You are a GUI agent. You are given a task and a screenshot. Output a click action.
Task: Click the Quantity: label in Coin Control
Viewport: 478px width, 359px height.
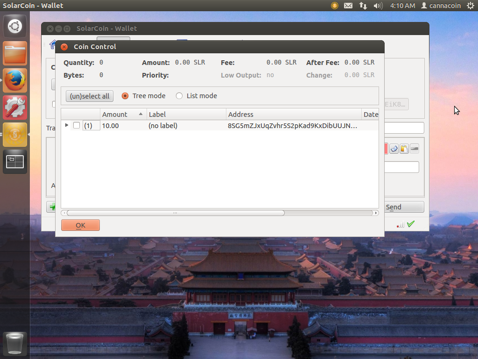coord(79,63)
